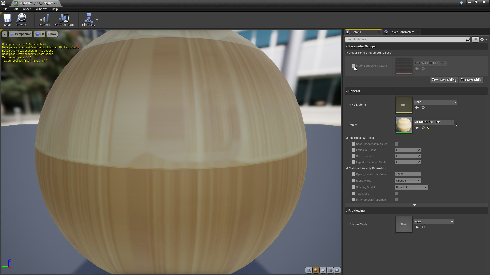This screenshot has width=490, height=275.
Task: Click the Parent material sphere thumbnail
Action: click(404, 125)
